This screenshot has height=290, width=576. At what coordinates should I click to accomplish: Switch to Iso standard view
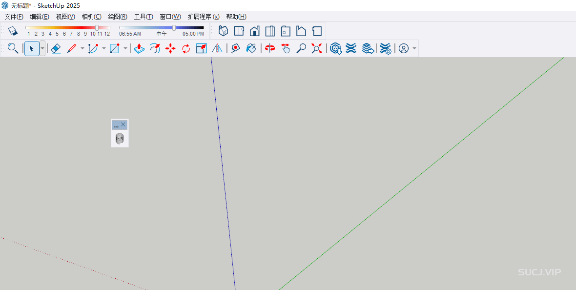coord(223,31)
